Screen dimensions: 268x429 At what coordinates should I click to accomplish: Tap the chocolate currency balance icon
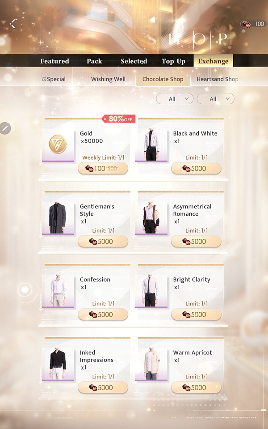click(246, 24)
